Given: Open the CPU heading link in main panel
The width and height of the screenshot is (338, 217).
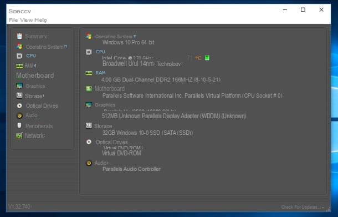Looking at the screenshot, I should click(x=100, y=52).
